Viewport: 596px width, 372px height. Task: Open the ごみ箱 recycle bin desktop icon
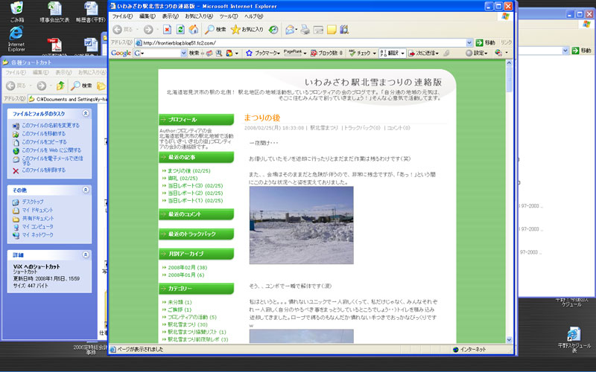(16, 12)
